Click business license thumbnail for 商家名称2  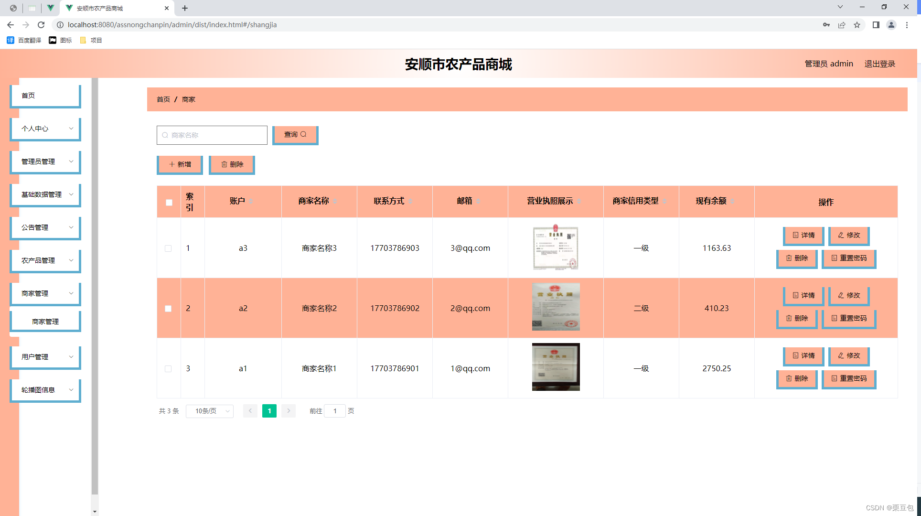point(556,307)
